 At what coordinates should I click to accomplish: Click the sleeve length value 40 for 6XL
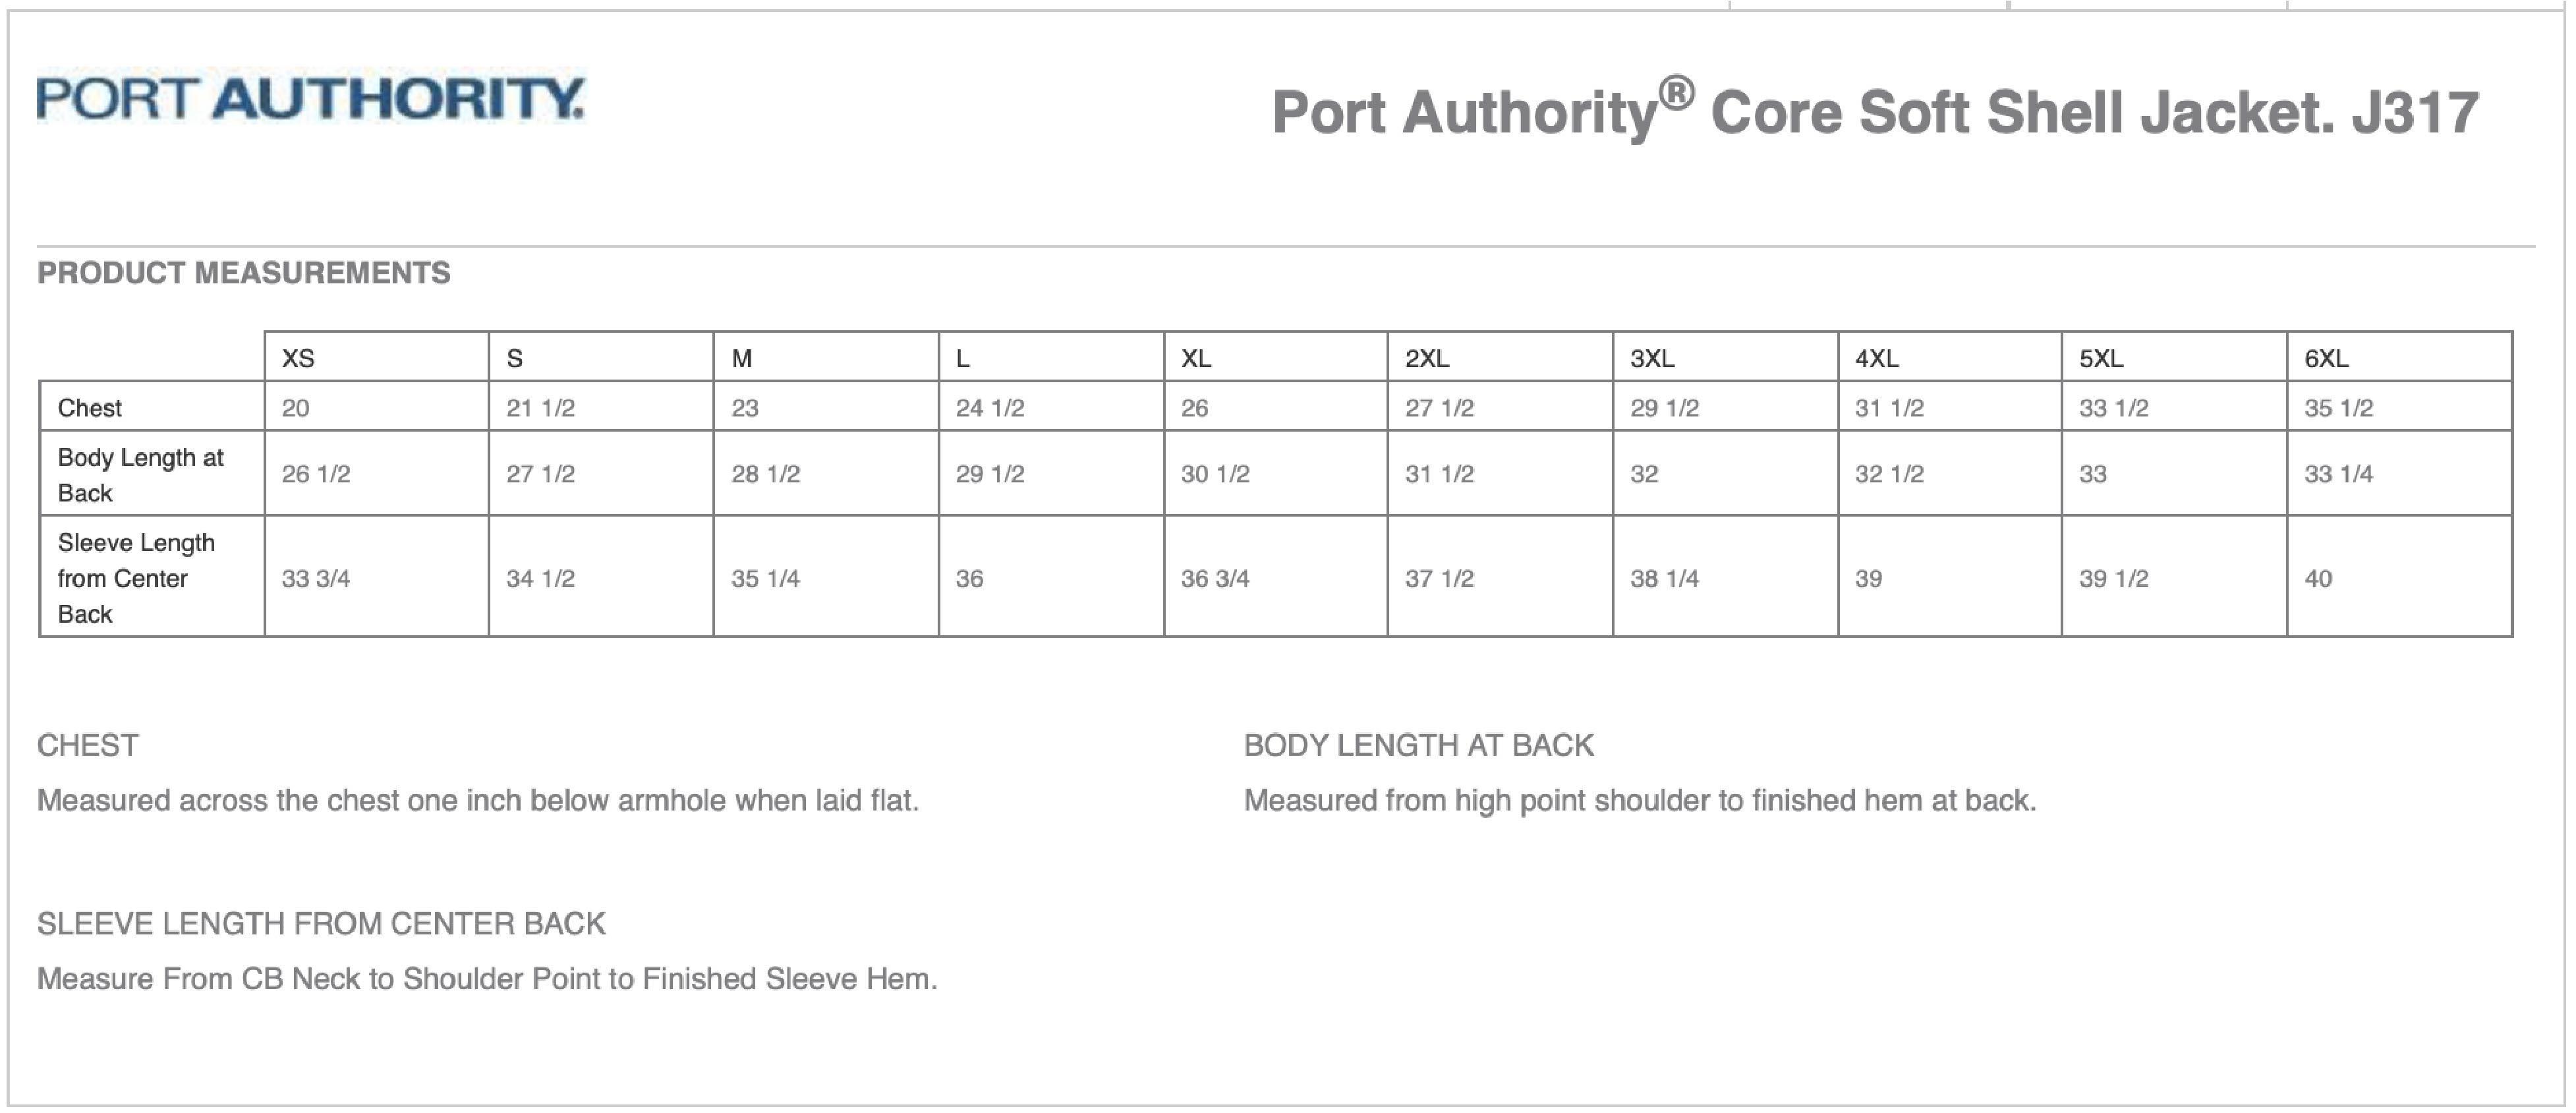tap(2318, 579)
